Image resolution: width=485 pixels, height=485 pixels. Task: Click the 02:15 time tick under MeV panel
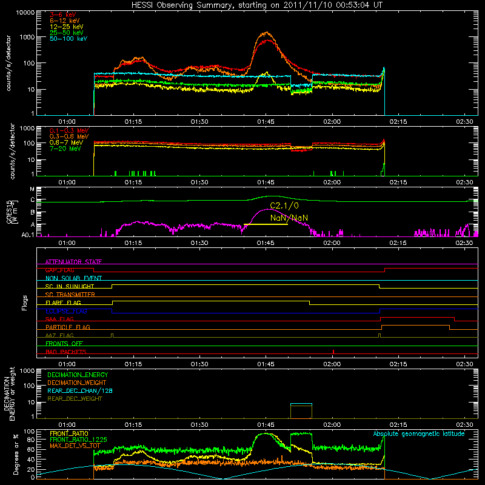point(398,182)
